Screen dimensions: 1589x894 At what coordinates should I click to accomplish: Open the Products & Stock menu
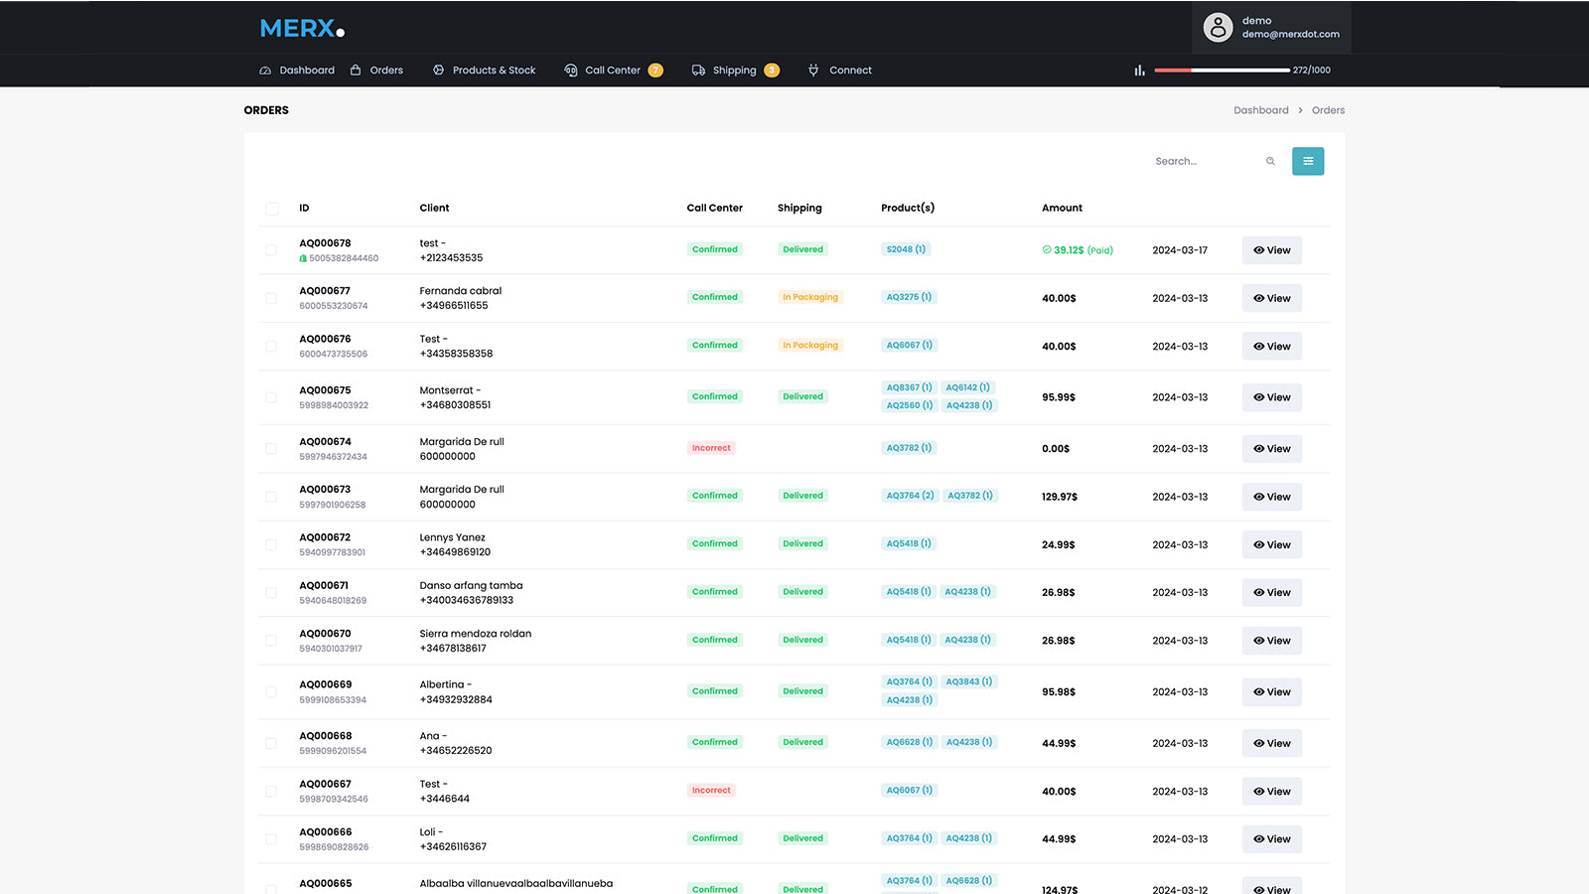click(x=494, y=71)
